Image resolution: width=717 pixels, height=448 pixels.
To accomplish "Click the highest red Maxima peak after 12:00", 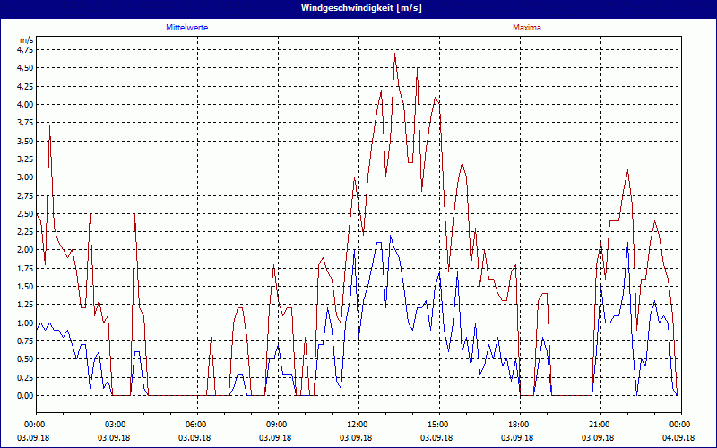I will pos(394,54).
